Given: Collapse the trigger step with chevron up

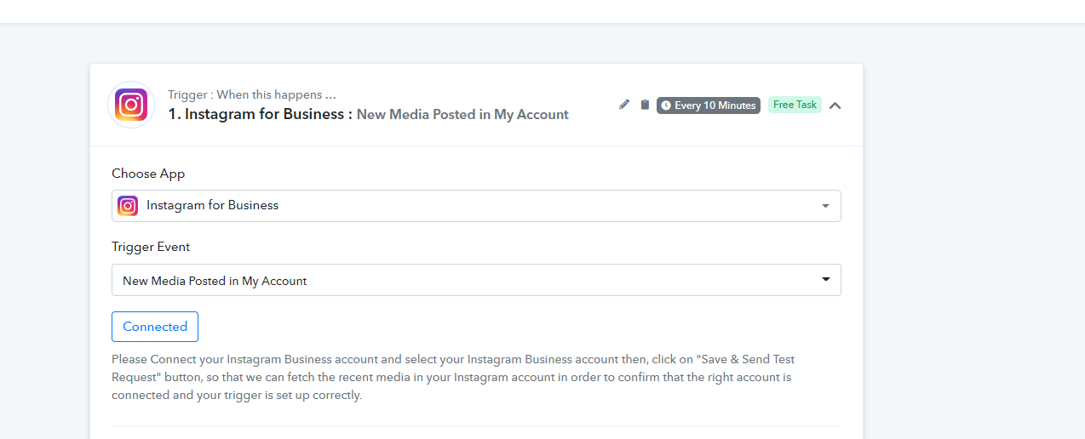Looking at the screenshot, I should [x=835, y=105].
